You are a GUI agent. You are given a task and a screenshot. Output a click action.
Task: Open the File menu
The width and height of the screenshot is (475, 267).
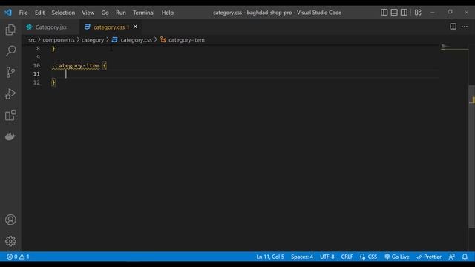point(23,13)
